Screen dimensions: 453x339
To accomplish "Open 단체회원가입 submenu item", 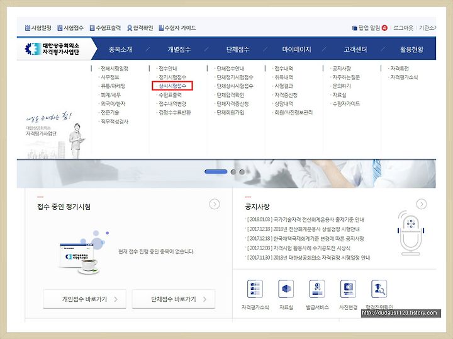I will [x=230, y=113].
